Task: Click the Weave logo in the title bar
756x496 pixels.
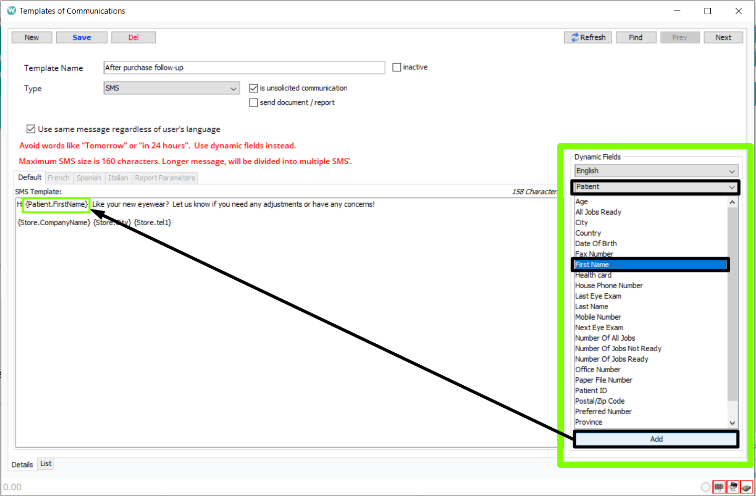Action: (x=11, y=10)
